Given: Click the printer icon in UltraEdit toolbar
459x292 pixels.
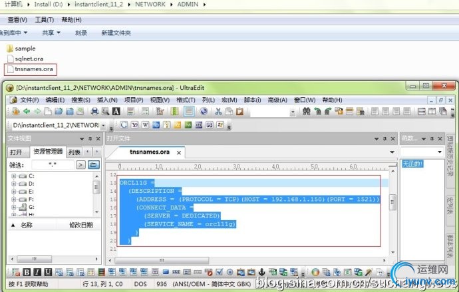Looking at the screenshot, I should [94, 111].
